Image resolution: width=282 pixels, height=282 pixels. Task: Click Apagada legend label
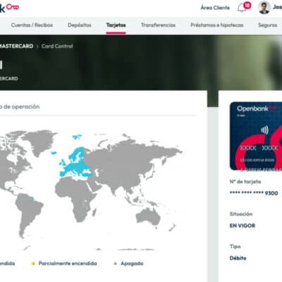(x=132, y=264)
